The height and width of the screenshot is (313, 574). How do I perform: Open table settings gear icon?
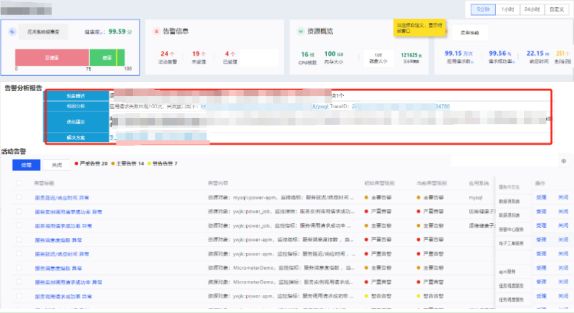pos(564,161)
